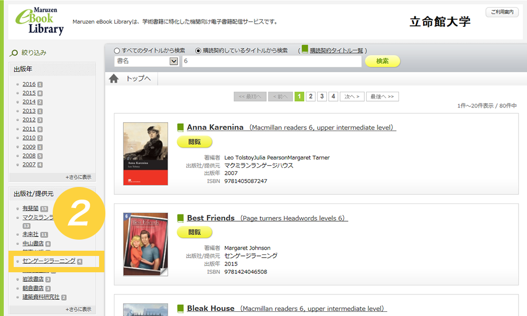The height and width of the screenshot is (316, 527).
Task: Click publisher text マクミランランゲージハウス
Action: pyautogui.click(x=259, y=165)
